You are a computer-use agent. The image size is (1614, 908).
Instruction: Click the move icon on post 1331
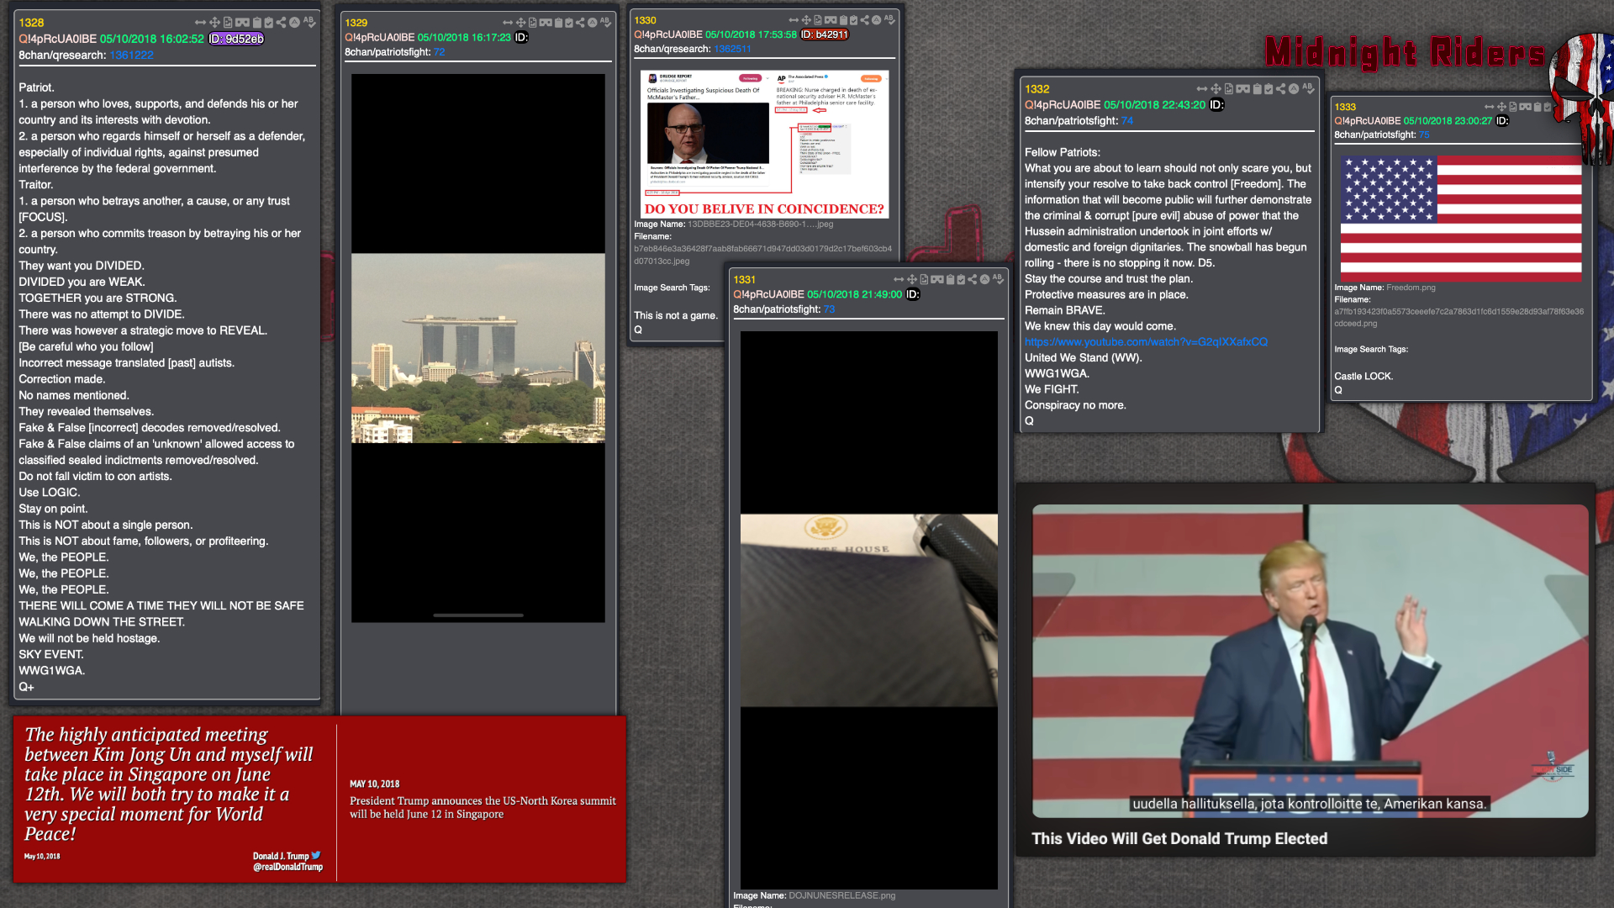[x=912, y=279]
